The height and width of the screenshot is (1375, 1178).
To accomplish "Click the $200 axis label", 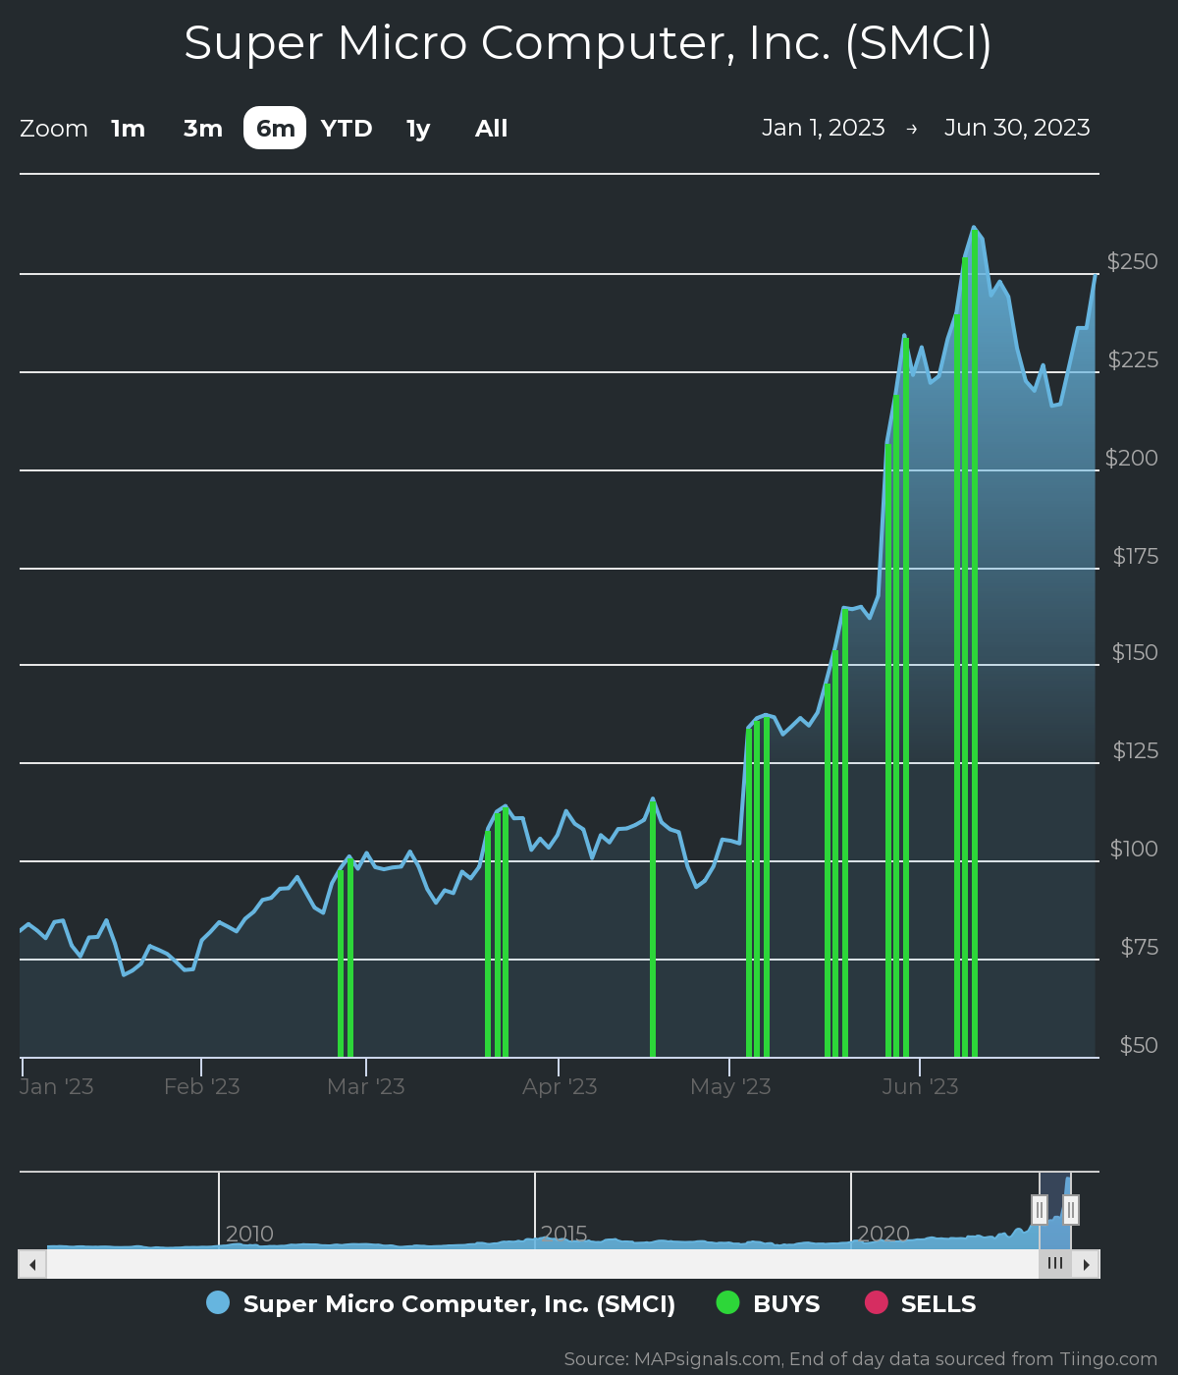I will pyautogui.click(x=1131, y=459).
